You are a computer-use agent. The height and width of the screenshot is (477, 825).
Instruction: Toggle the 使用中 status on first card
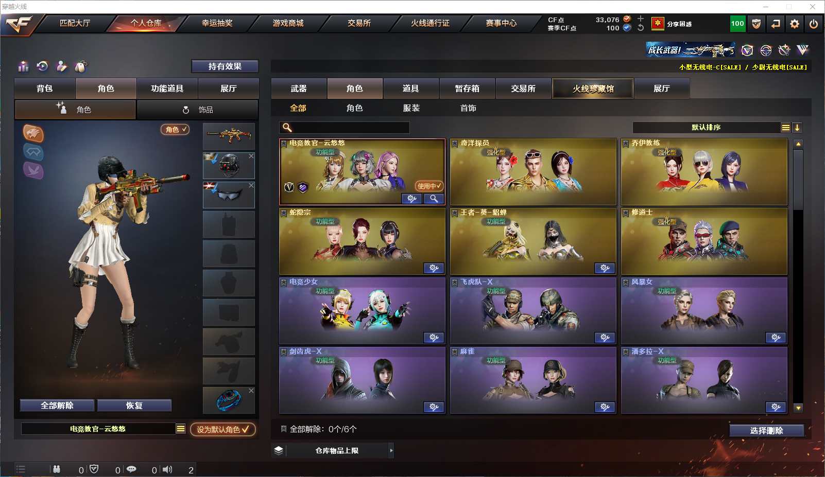(x=429, y=186)
